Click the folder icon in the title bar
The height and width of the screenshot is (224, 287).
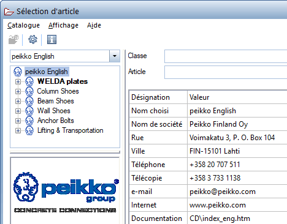(9, 12)
